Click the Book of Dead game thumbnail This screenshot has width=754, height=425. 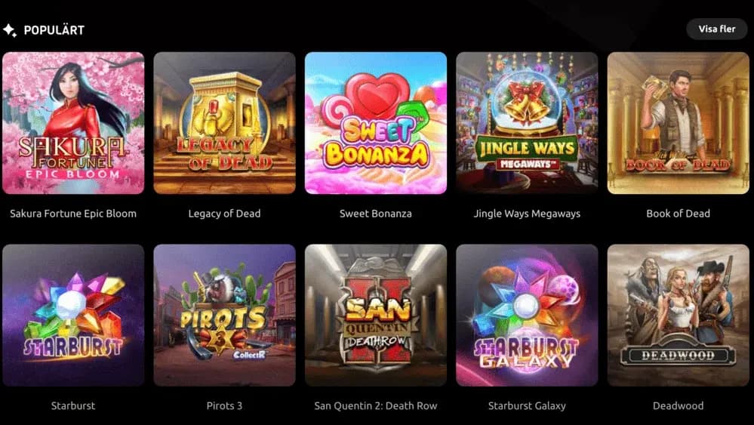pos(678,123)
